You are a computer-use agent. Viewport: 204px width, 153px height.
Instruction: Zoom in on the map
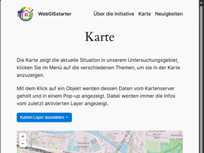click(23, 136)
